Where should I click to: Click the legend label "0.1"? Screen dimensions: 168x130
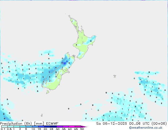(x=3, y=129)
